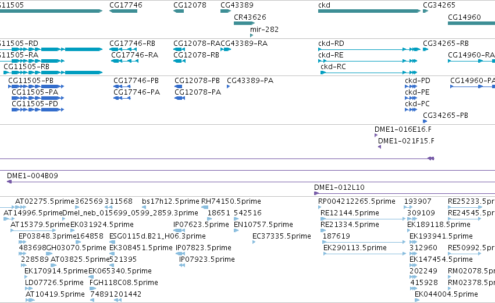495x303 pixels.
Task: Click the CG12078 gene arrow glyph
Action: pos(179,11)
